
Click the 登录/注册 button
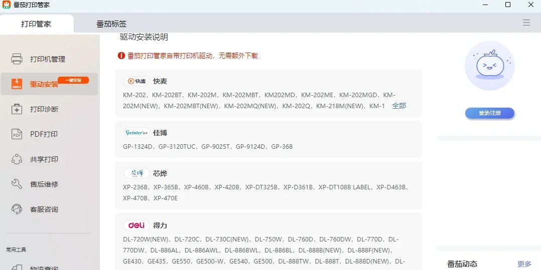click(490, 113)
